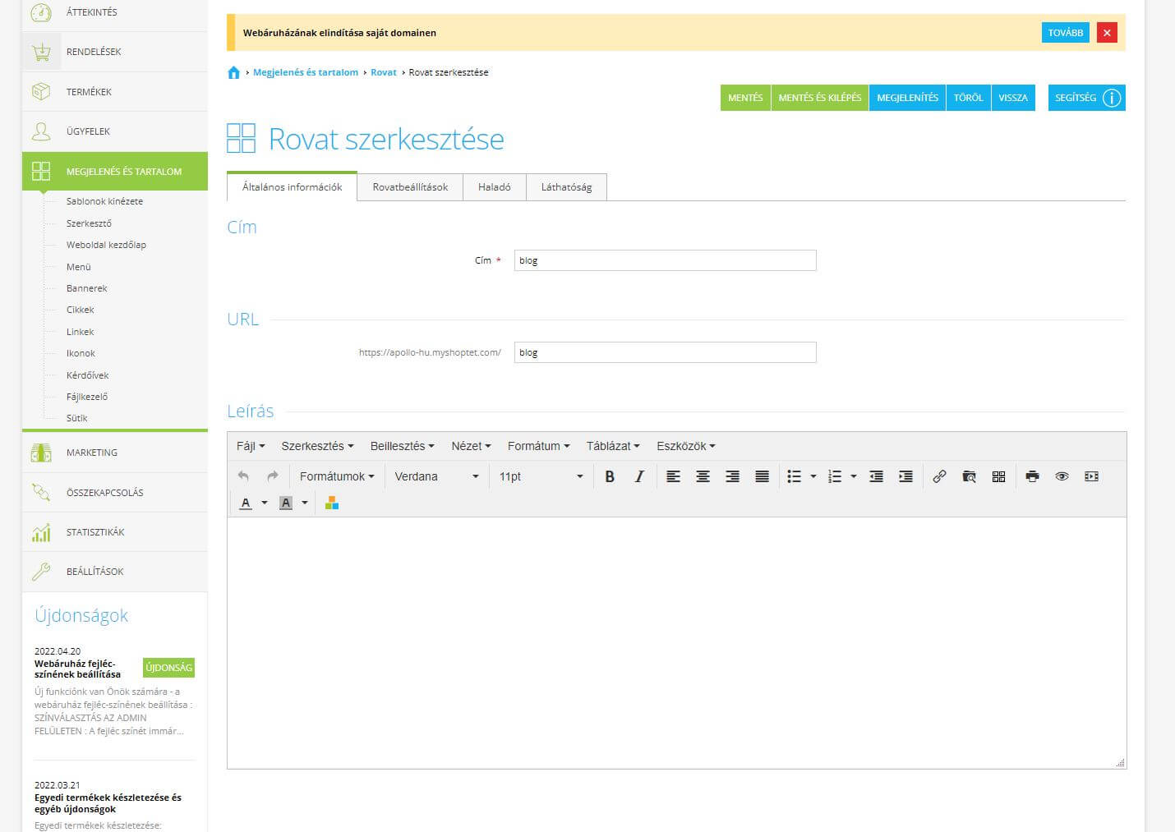Toggle right text alignment

732,476
